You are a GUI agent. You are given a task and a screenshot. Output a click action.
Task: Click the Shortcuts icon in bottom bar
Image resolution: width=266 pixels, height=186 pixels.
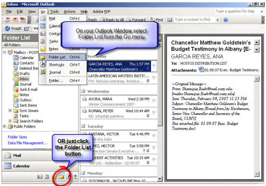[x=68, y=177]
